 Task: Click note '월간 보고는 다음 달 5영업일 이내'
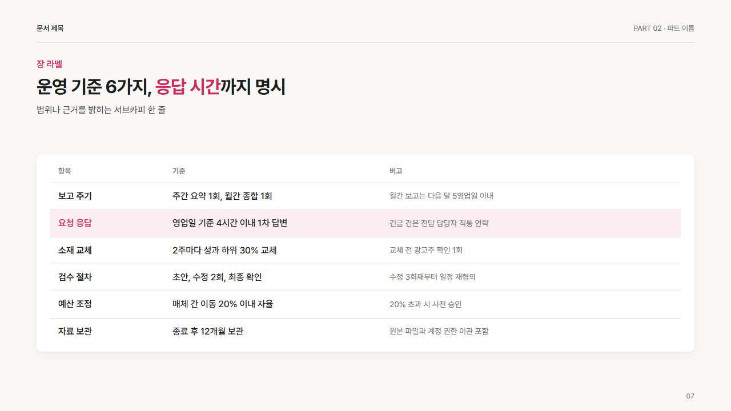[x=441, y=196]
